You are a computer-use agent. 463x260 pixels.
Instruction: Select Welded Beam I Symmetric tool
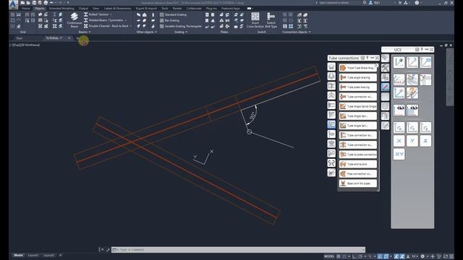click(x=103, y=20)
